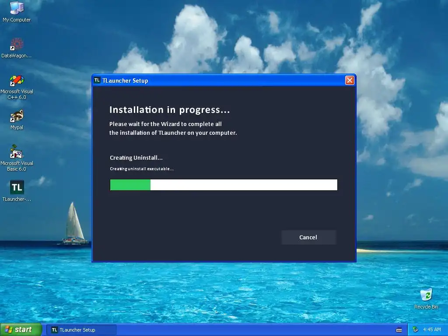
Task: Close the TLauncher Setup window
Action: click(350, 80)
